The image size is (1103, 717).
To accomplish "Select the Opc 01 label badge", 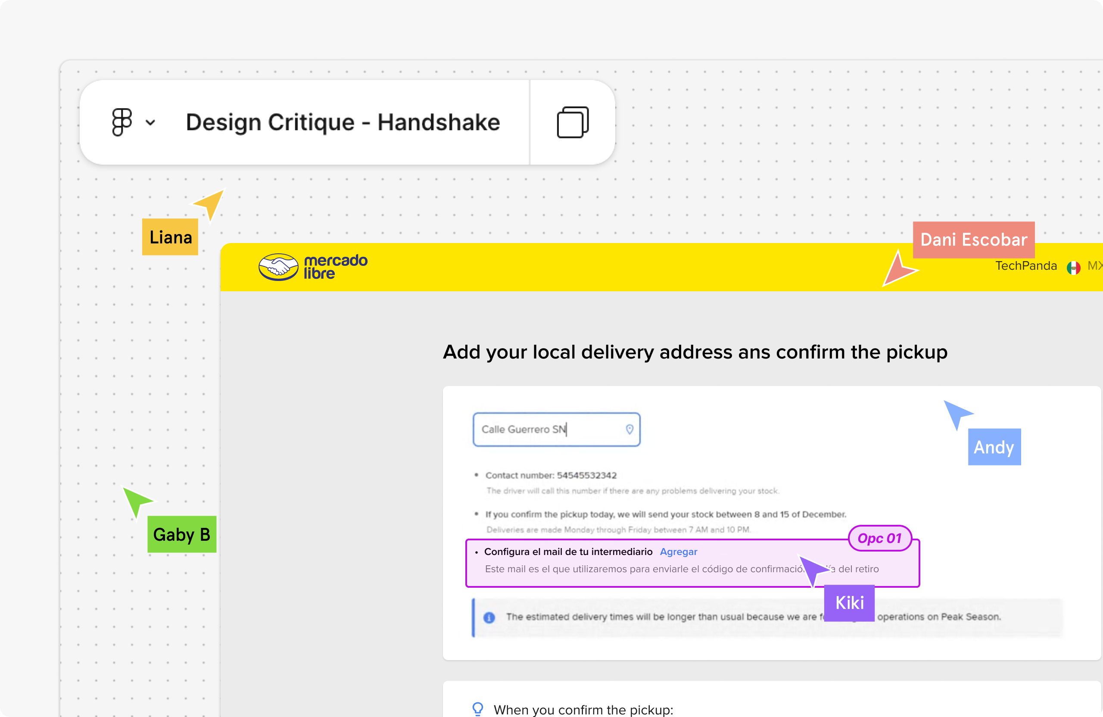I will (879, 538).
